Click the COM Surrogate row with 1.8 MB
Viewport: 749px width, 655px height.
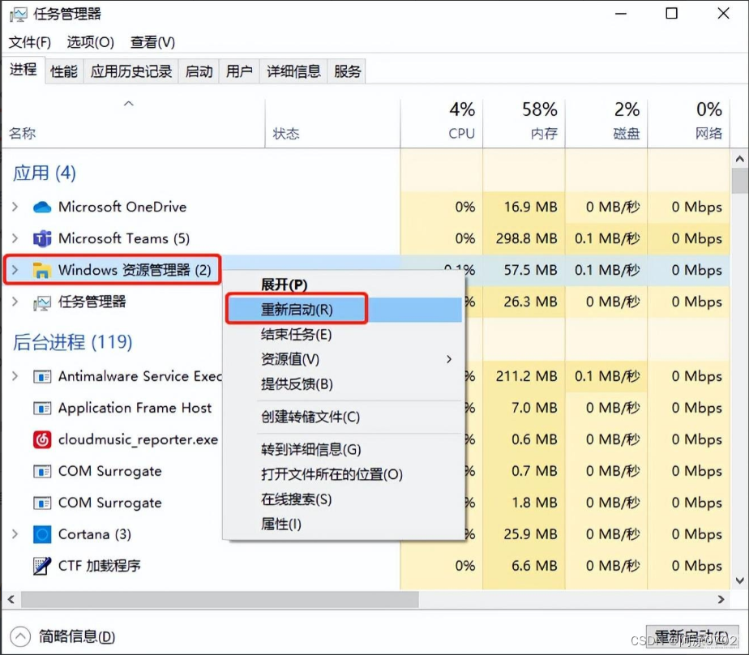point(366,503)
